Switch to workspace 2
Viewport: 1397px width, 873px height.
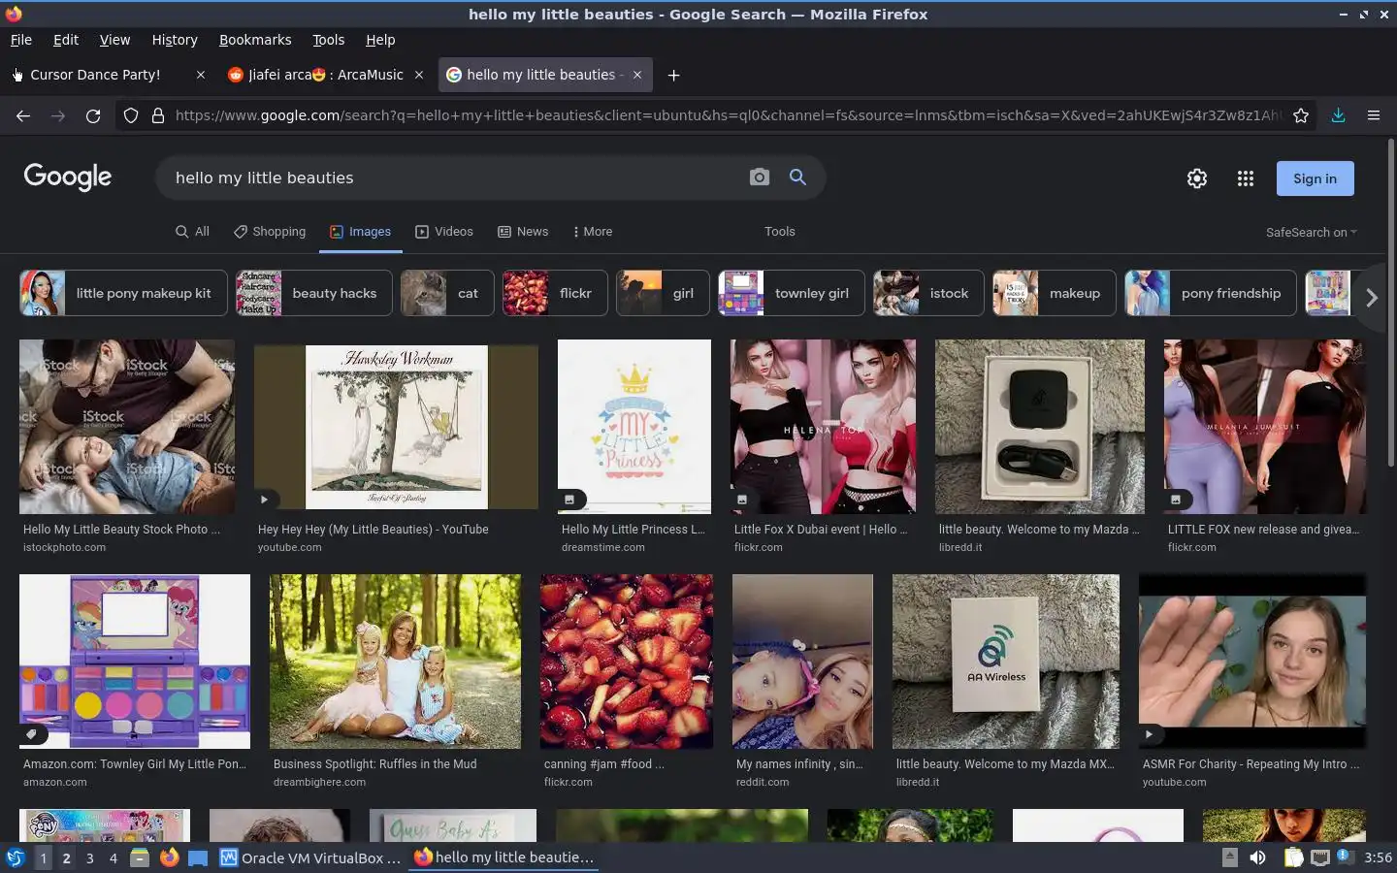[x=66, y=857]
